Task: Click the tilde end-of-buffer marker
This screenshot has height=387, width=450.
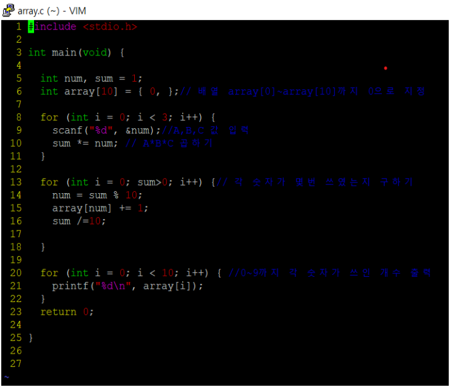Action: point(7,377)
